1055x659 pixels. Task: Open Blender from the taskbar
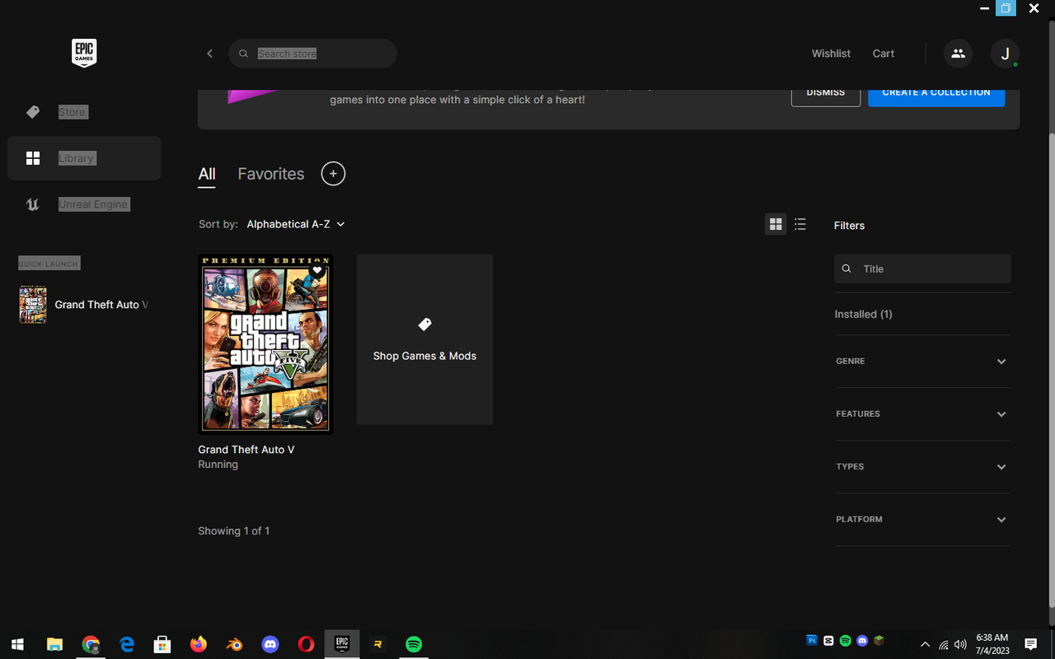point(234,644)
